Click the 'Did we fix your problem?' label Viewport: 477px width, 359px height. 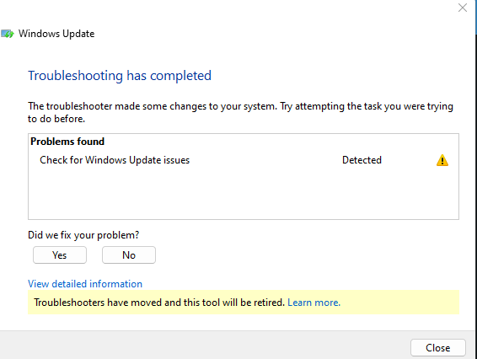83,235
